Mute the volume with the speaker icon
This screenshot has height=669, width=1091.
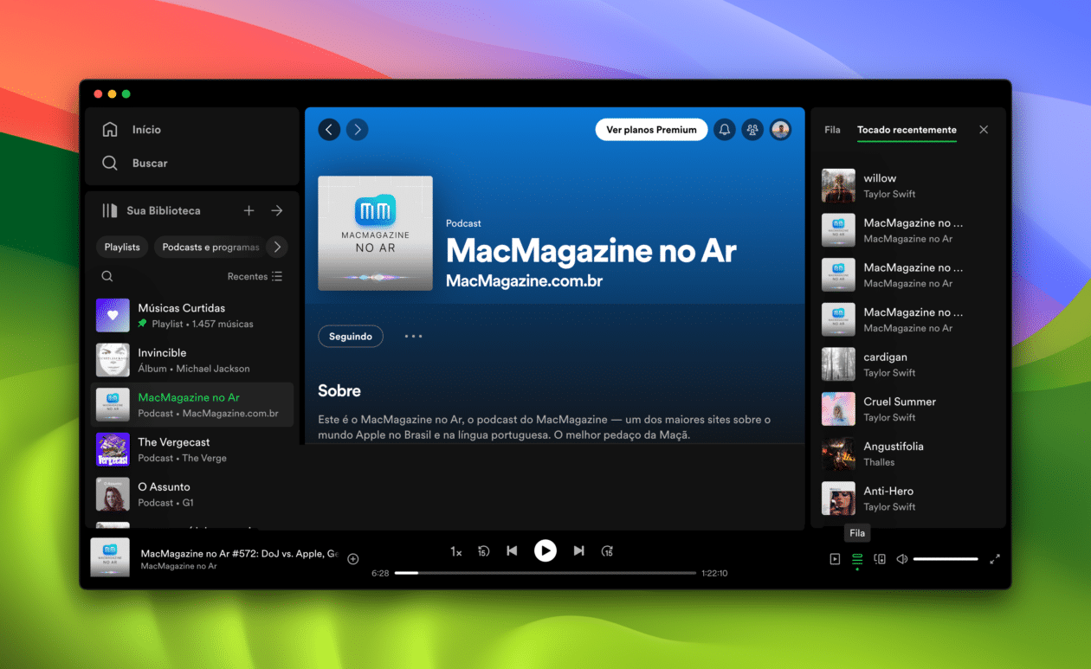[x=902, y=559]
